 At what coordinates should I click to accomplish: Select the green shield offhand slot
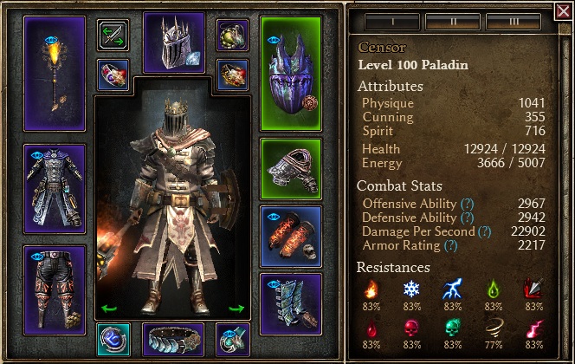(x=291, y=74)
